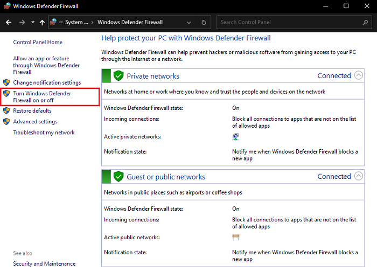Click the refresh icon in address bar
Viewport: 377px width, 271px height.
(204, 23)
